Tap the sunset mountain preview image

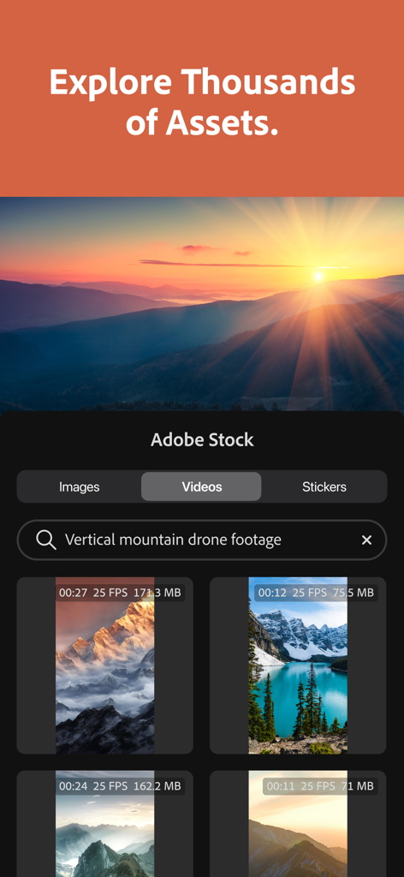coord(202,304)
